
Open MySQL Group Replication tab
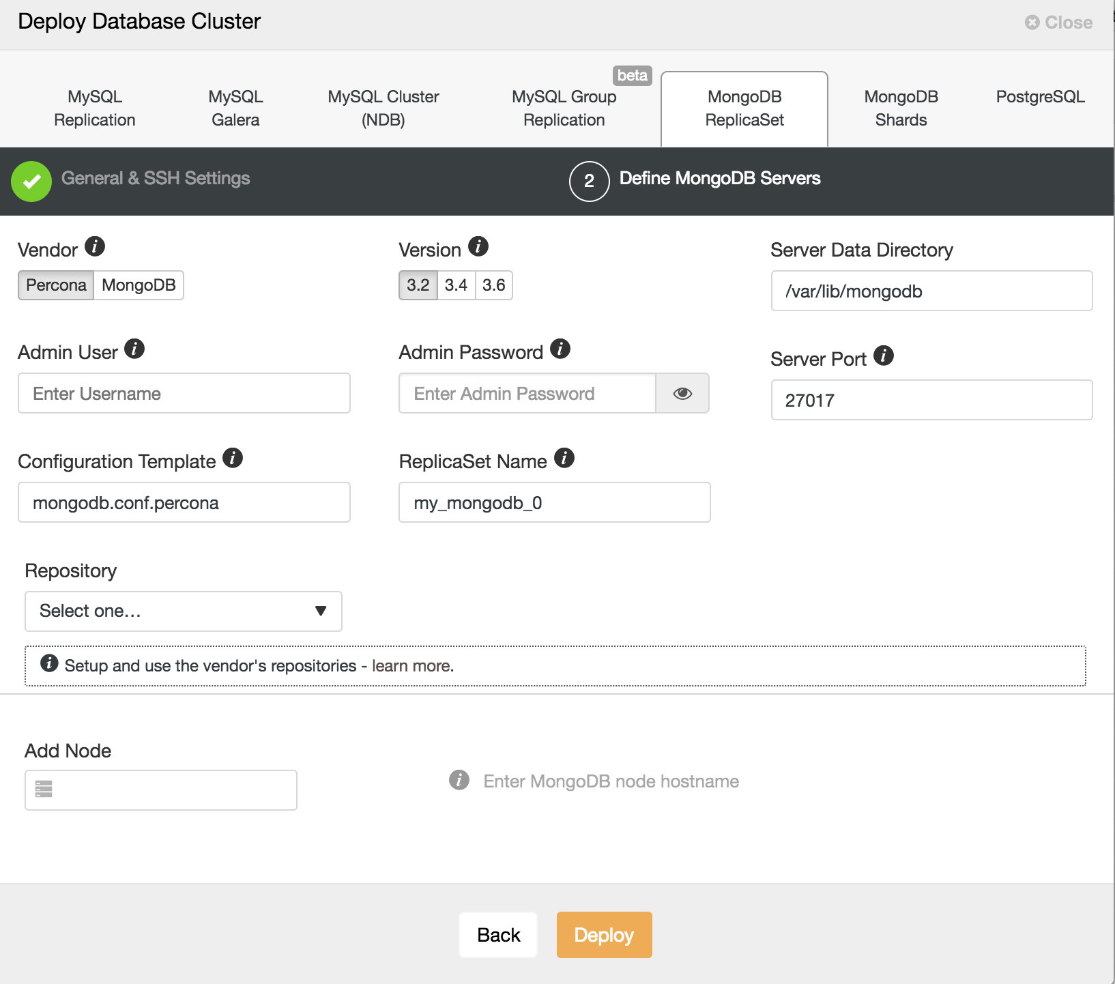(x=564, y=108)
